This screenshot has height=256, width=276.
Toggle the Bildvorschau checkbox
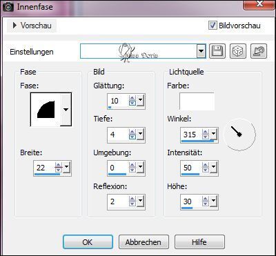pyautogui.click(x=213, y=26)
